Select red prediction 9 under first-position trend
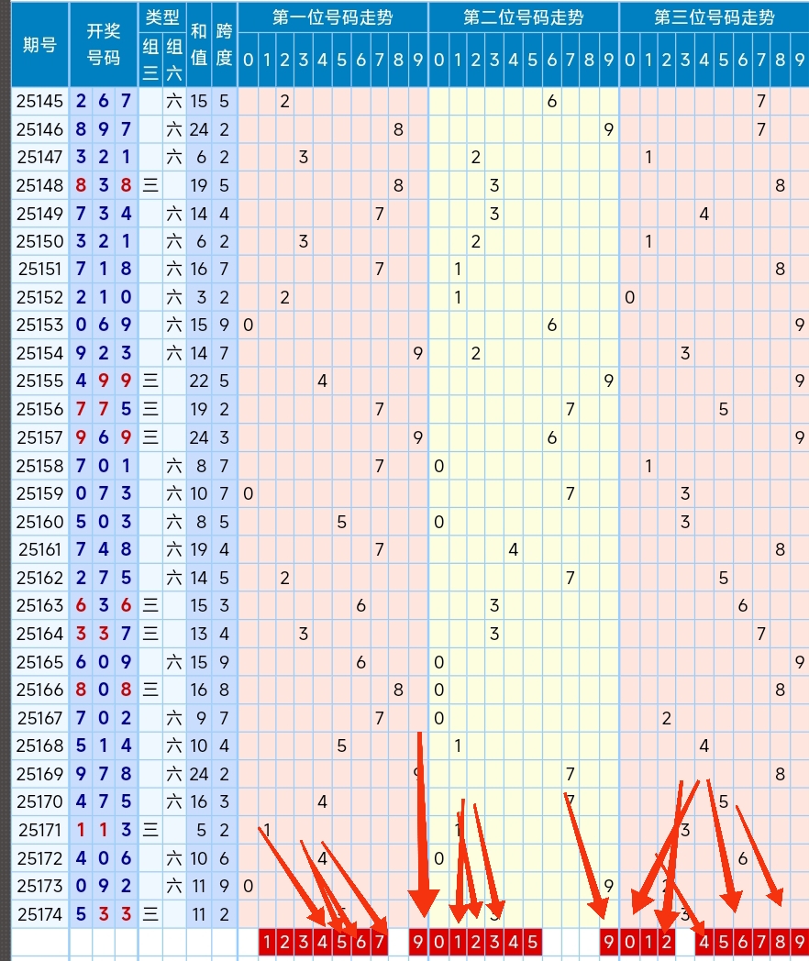This screenshot has width=809, height=961. coord(417,942)
